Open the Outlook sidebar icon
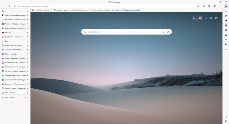This screenshot has height=124, width=229. pyautogui.click(x=226, y=35)
